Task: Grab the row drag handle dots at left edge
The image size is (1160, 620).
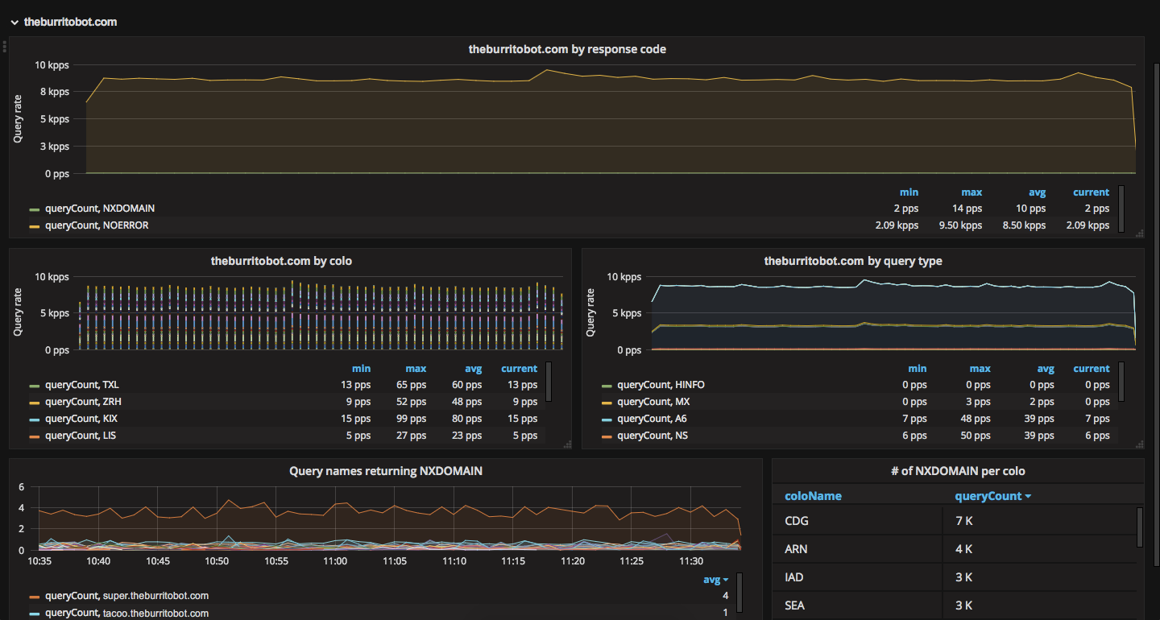Action: tap(5, 47)
